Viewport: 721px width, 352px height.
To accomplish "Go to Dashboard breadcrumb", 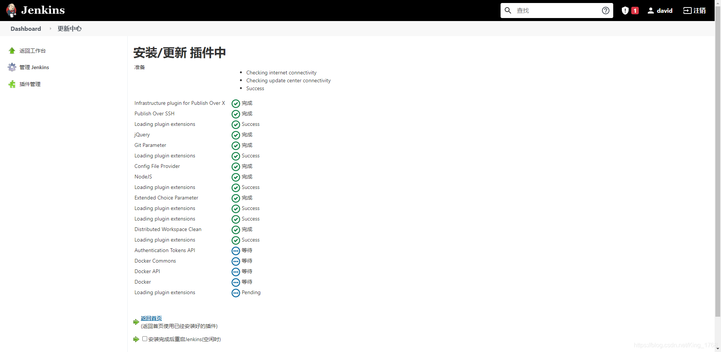I will [x=26, y=29].
